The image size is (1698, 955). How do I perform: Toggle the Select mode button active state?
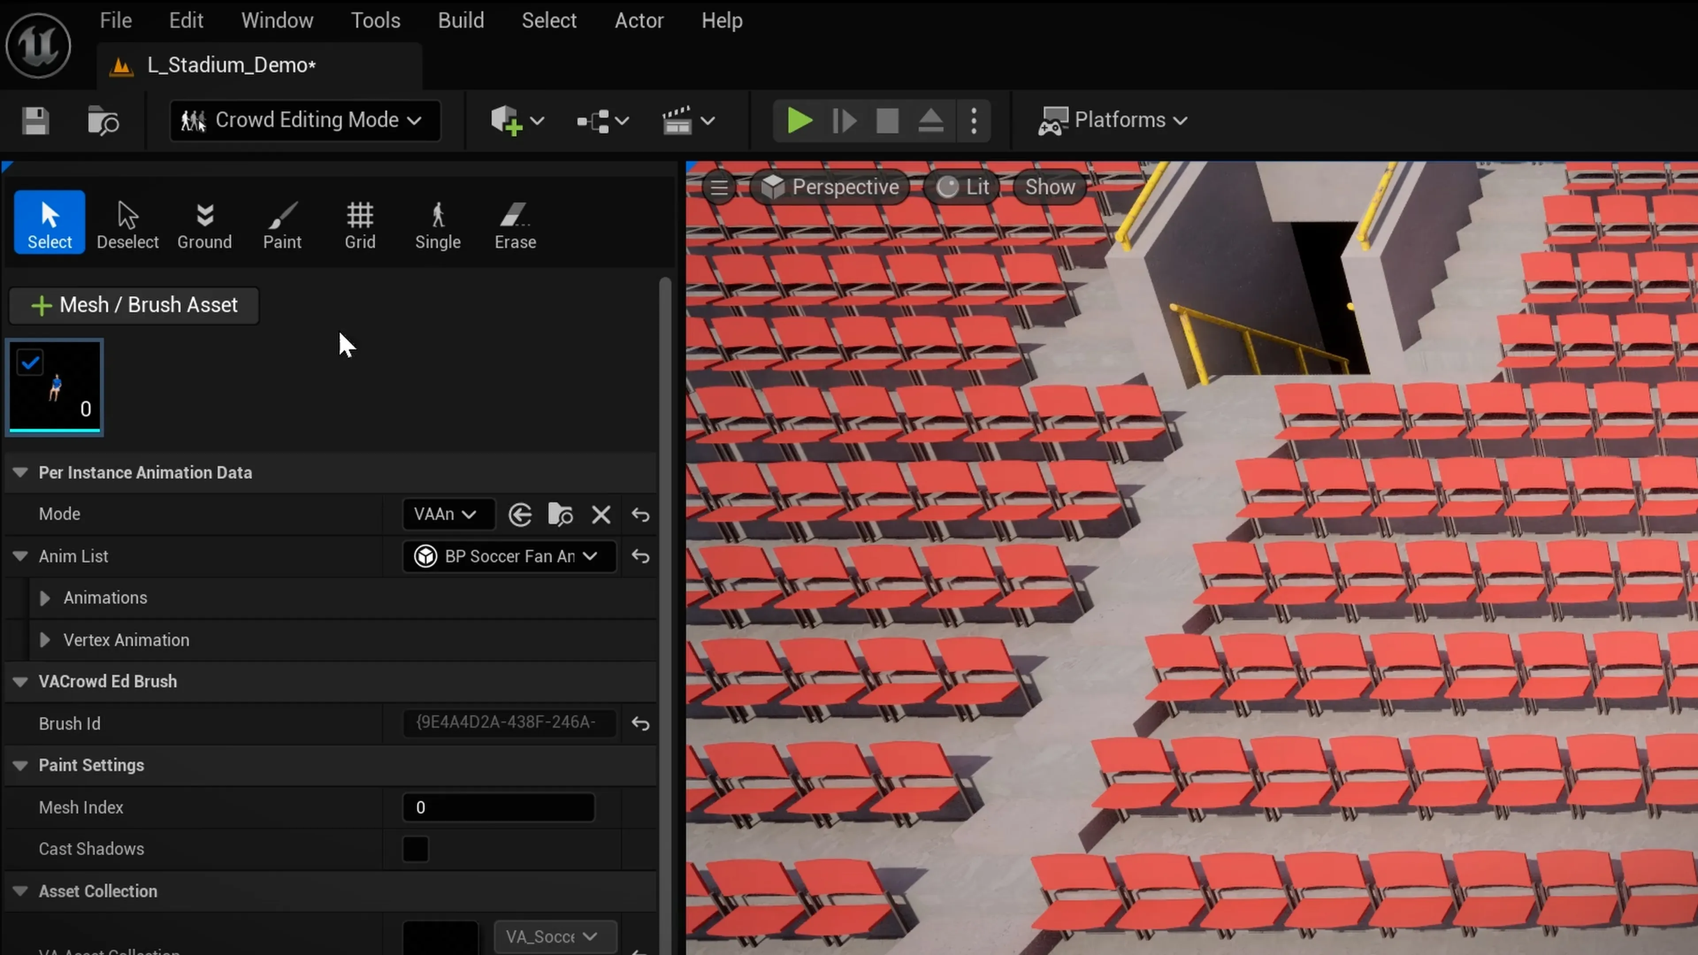pos(49,222)
